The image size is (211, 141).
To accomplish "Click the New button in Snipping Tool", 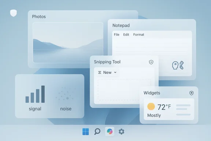I will (107, 72).
